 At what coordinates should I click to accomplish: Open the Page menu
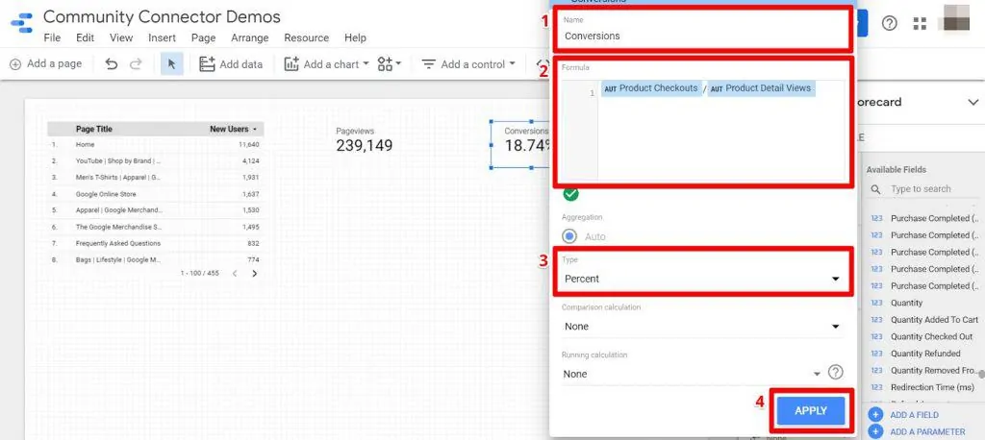click(204, 37)
